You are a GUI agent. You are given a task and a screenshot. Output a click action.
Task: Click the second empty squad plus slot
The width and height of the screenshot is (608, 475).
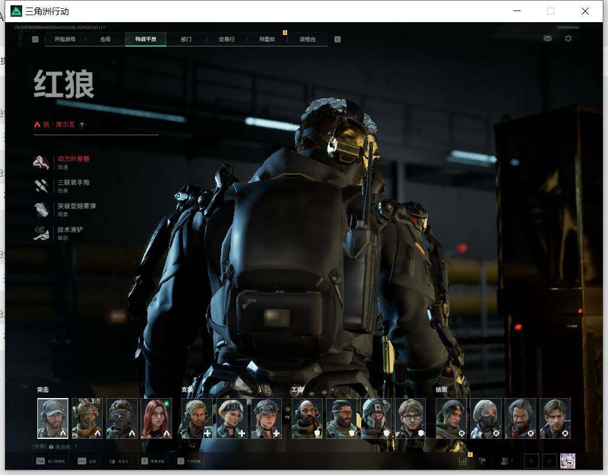pos(550,461)
